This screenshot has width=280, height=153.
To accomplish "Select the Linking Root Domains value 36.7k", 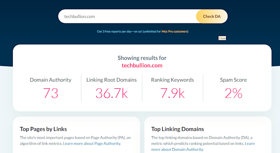I will tap(112, 93).
